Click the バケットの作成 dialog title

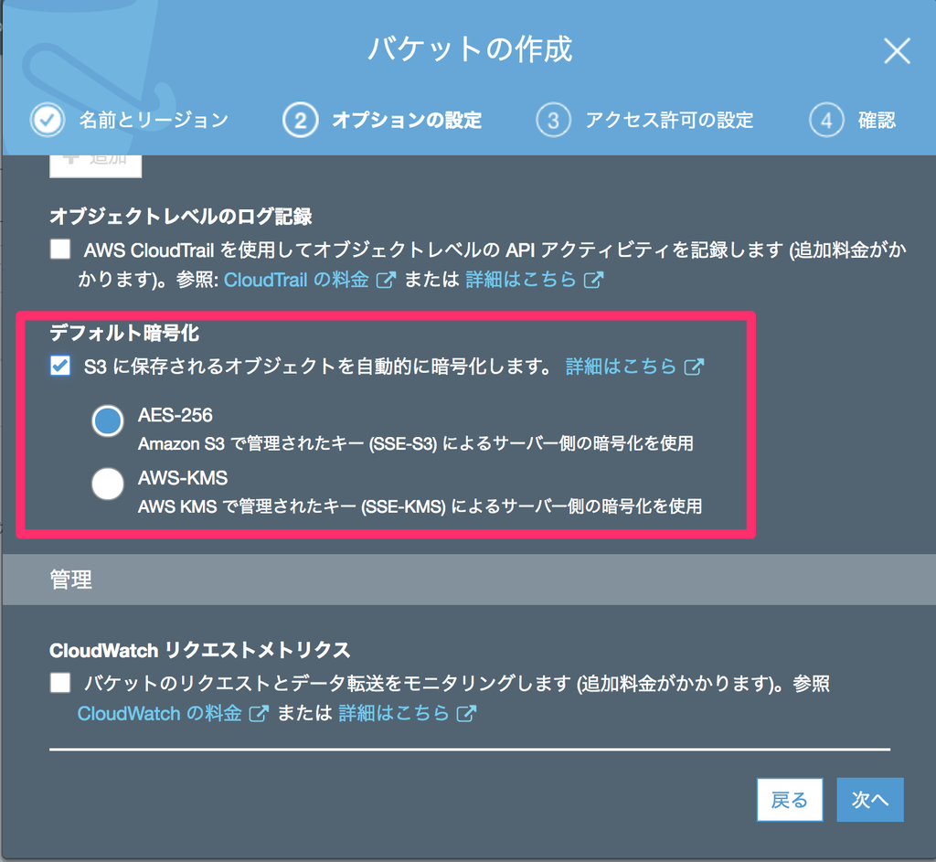pyautogui.click(x=470, y=49)
